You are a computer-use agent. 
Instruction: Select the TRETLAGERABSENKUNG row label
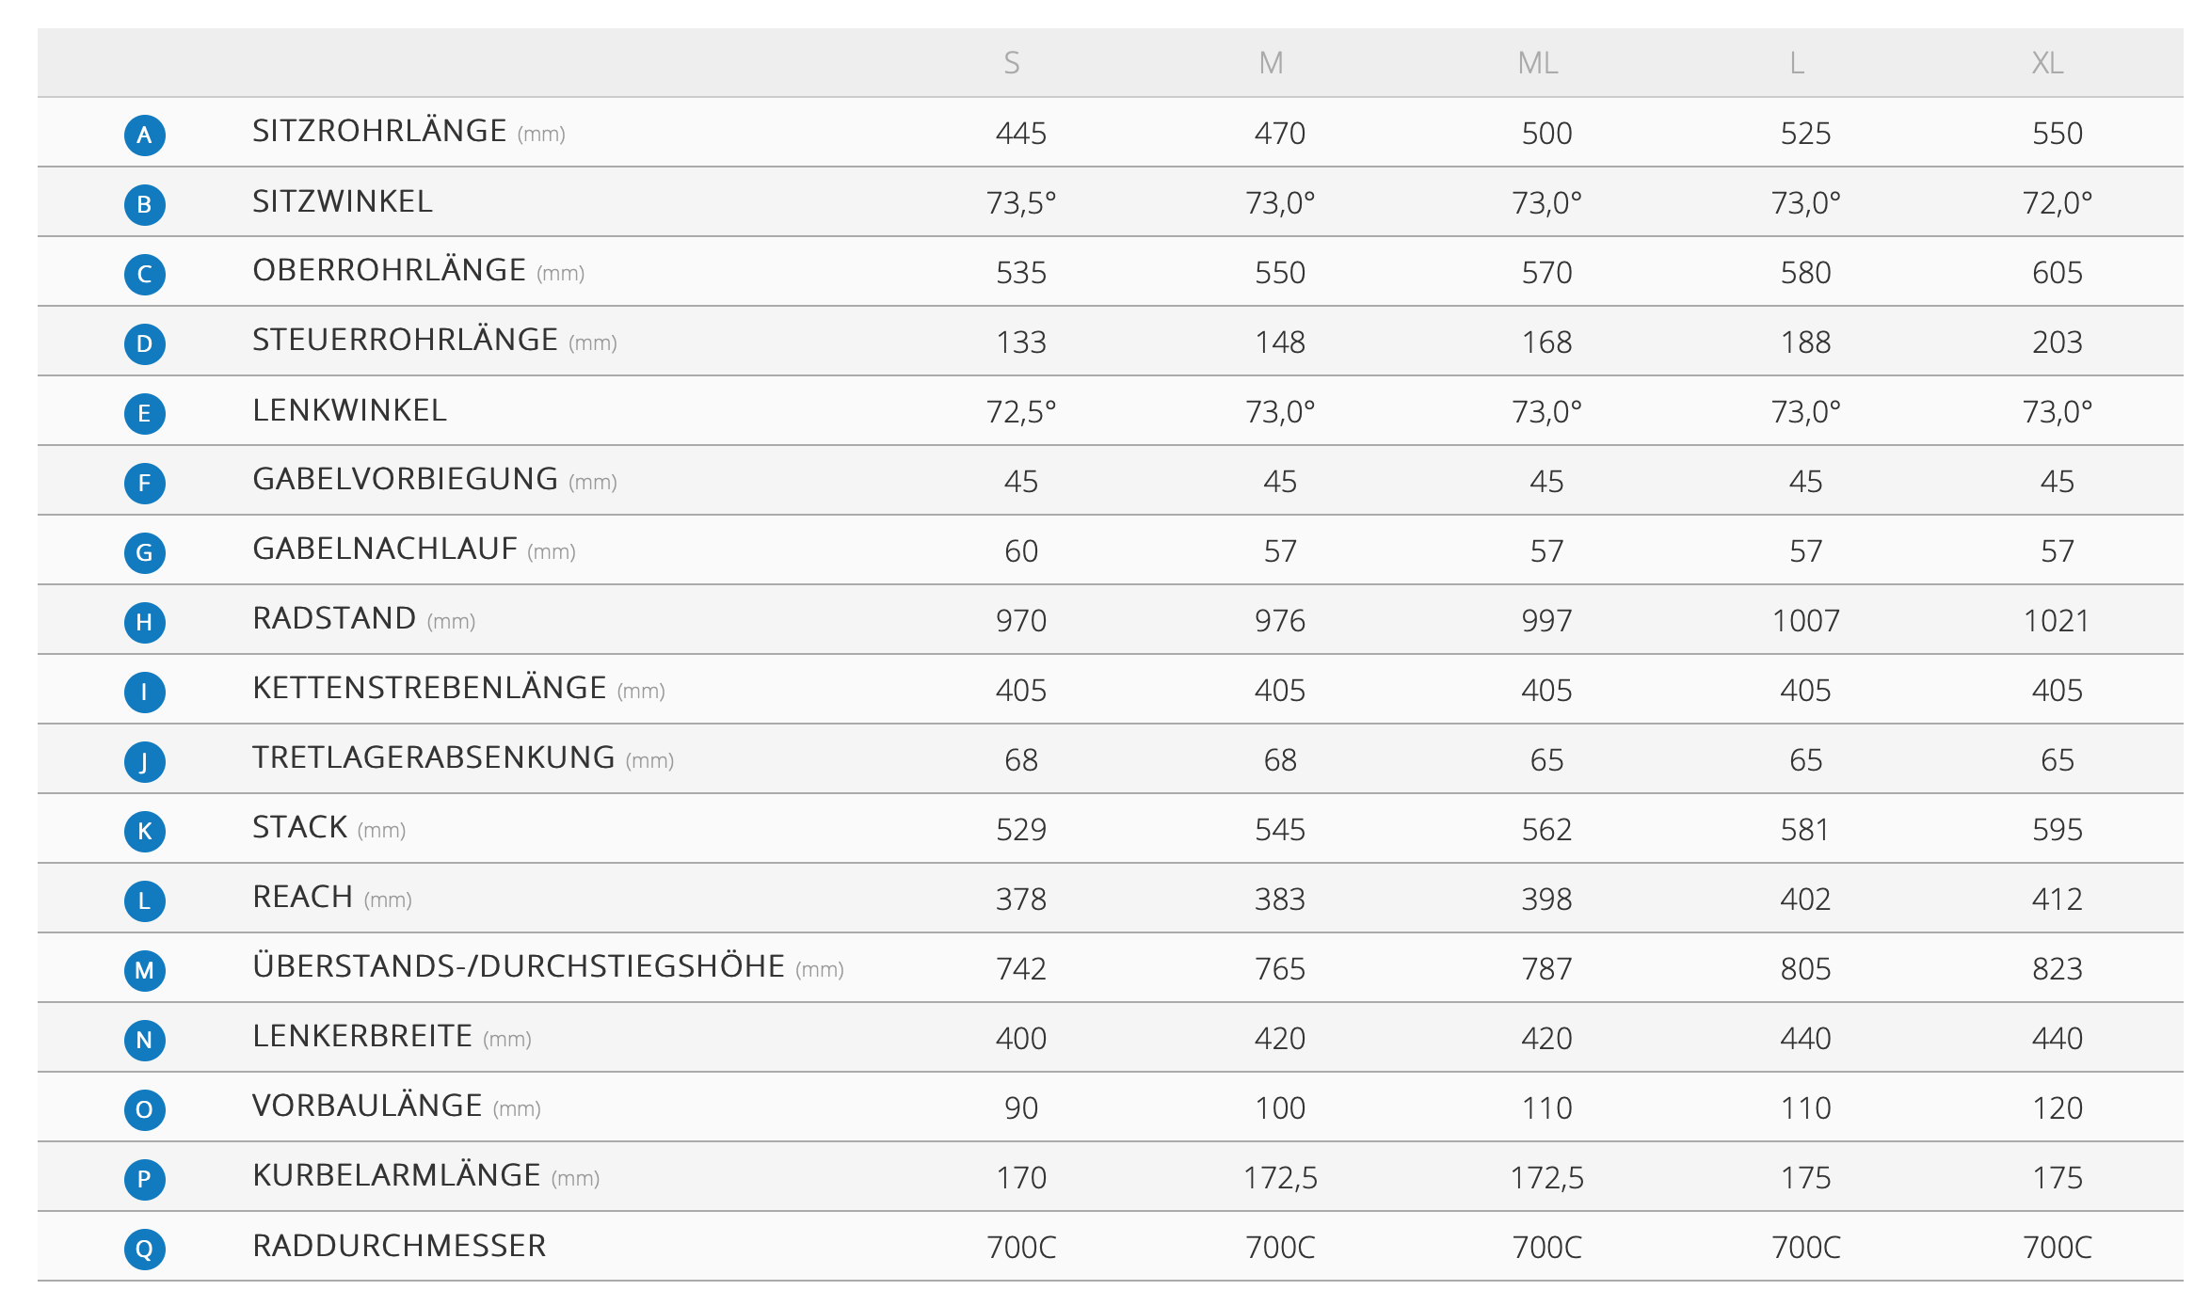434,757
